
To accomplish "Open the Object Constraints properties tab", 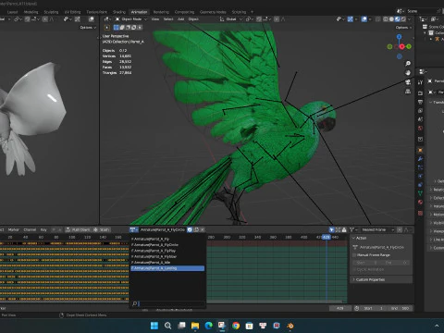I will coord(420,185).
